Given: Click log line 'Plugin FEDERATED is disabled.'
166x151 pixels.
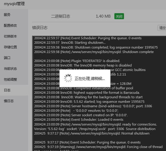Looking at the screenshot, I should click(x=77, y=61).
